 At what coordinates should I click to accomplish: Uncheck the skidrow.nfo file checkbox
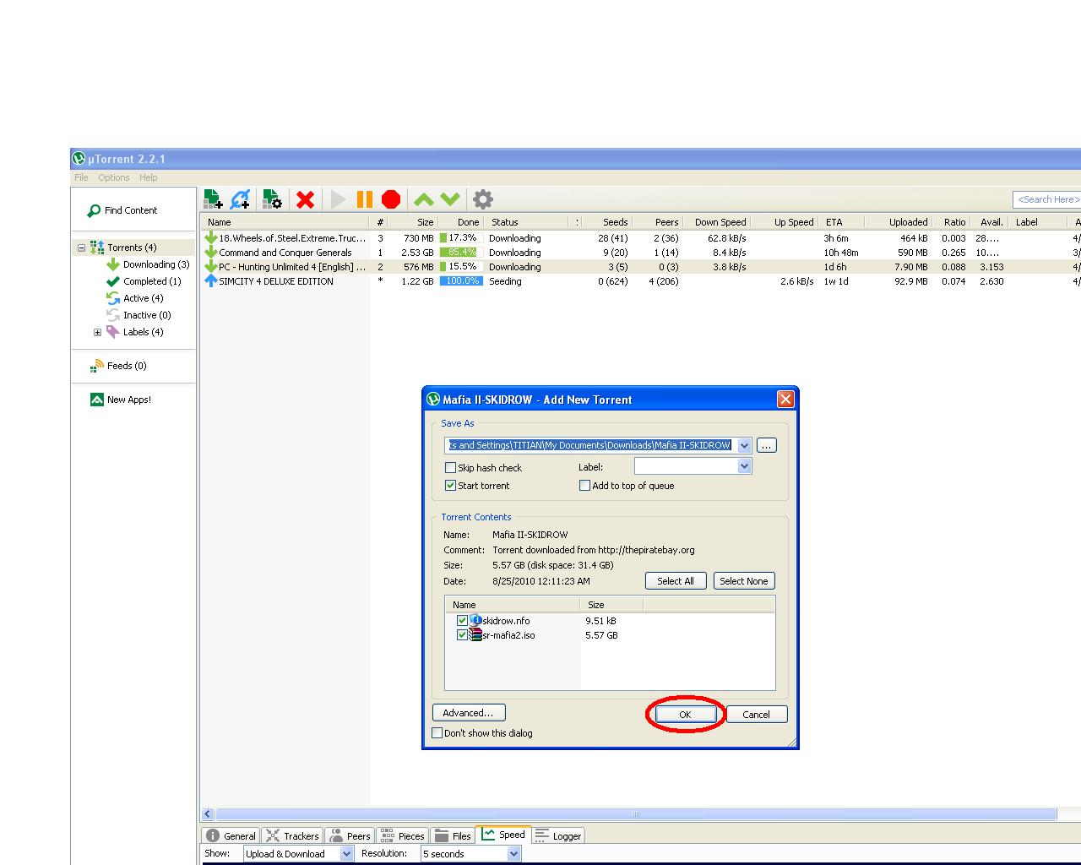click(x=462, y=621)
